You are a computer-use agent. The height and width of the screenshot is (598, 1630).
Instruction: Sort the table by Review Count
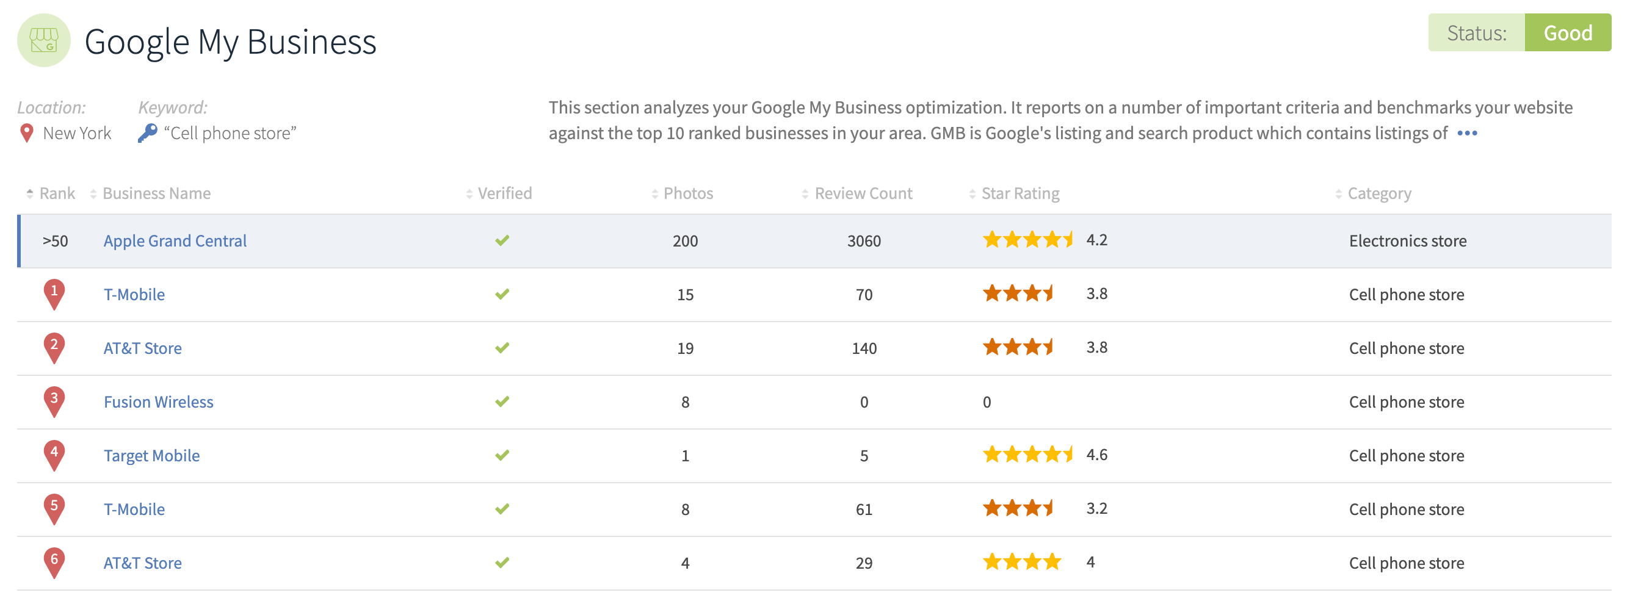coord(857,193)
